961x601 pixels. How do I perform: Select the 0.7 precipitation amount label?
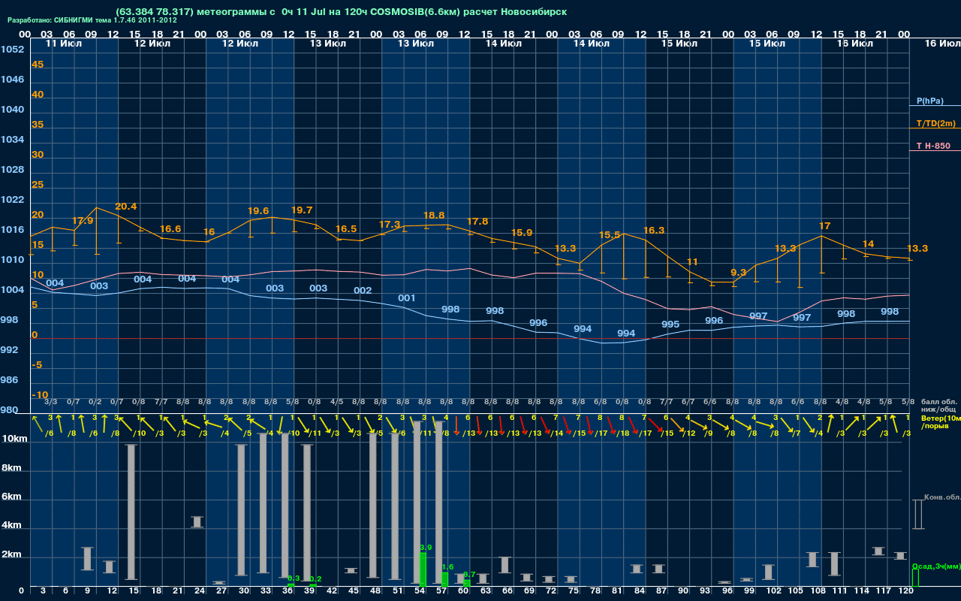click(x=469, y=574)
